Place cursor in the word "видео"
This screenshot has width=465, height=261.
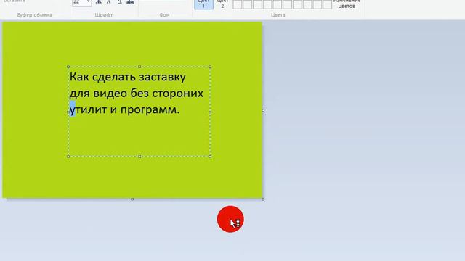pos(110,94)
